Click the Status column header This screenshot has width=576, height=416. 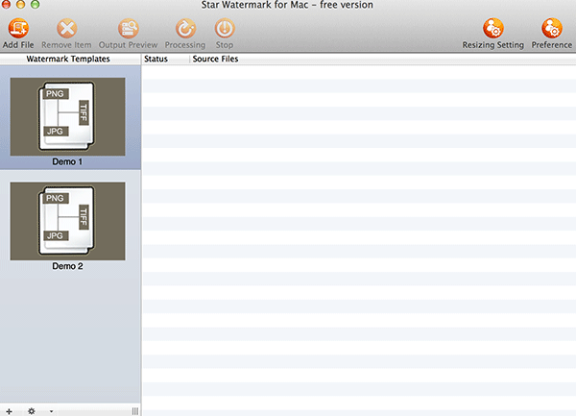[156, 60]
